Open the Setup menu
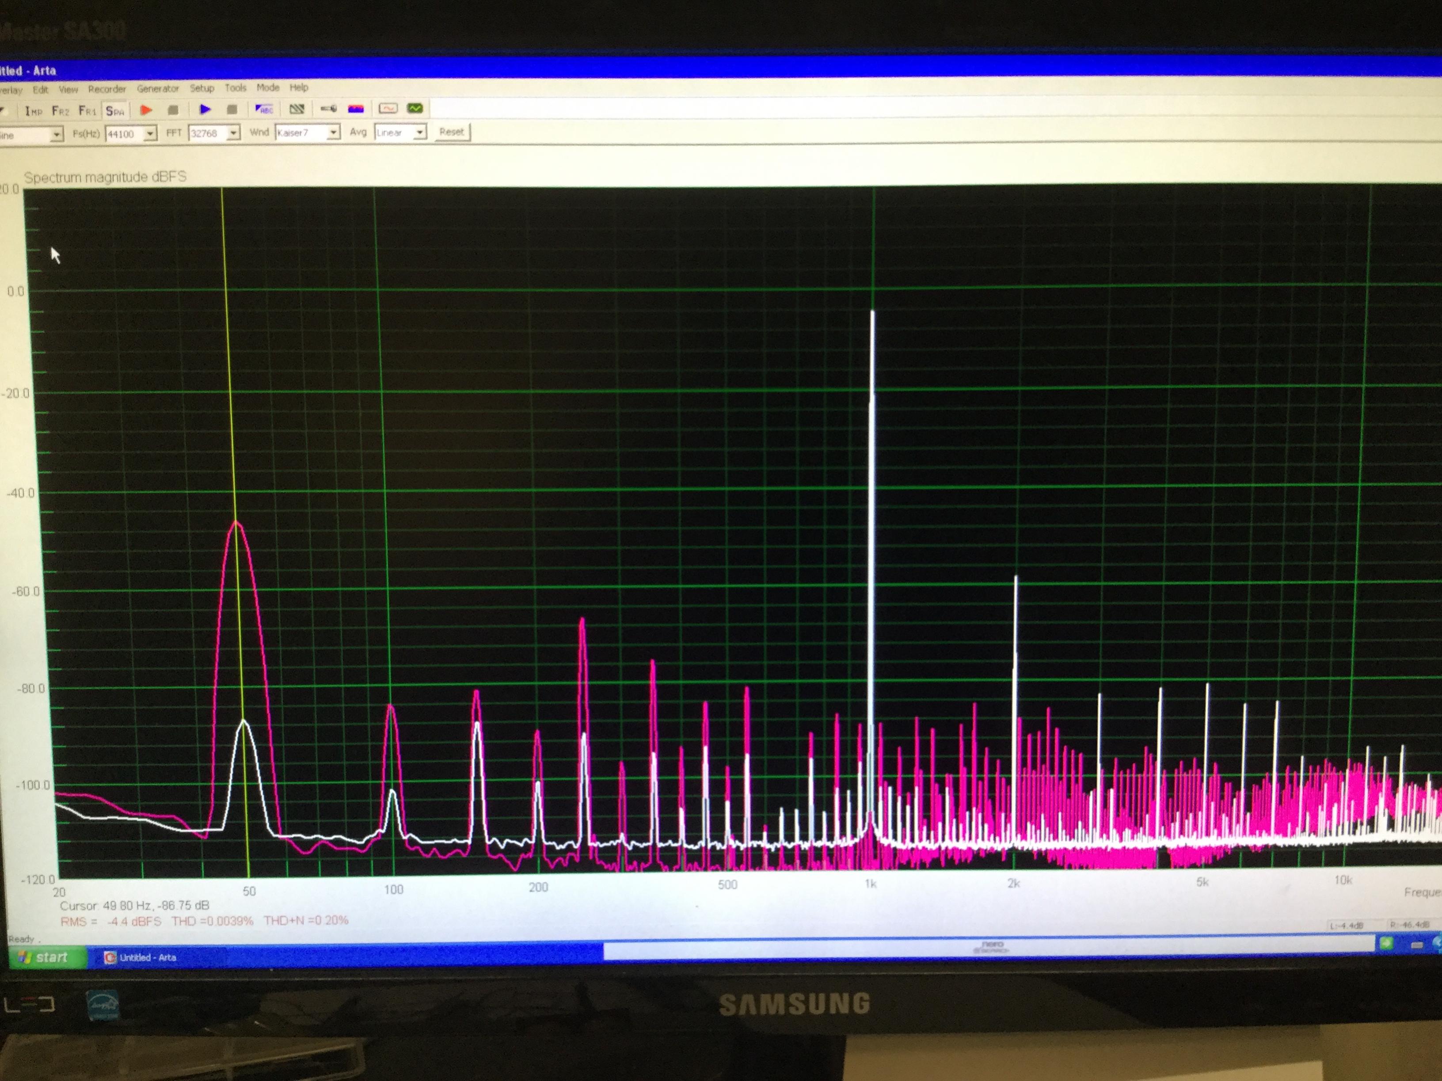 point(202,88)
